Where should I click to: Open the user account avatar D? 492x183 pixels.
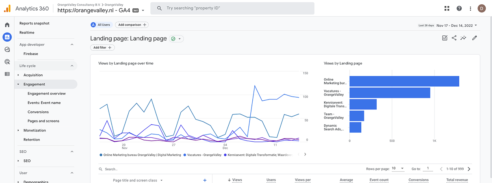[482, 8]
